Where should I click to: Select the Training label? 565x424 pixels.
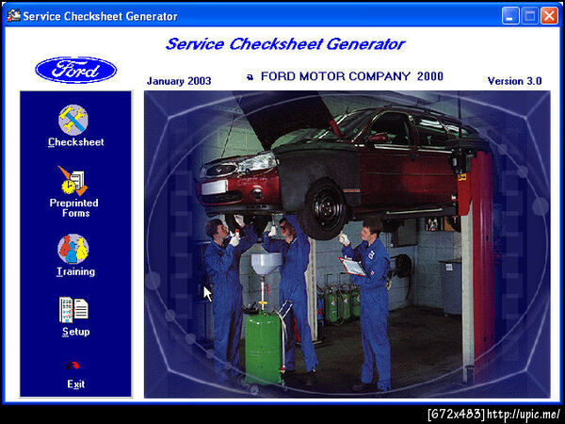[x=75, y=272]
